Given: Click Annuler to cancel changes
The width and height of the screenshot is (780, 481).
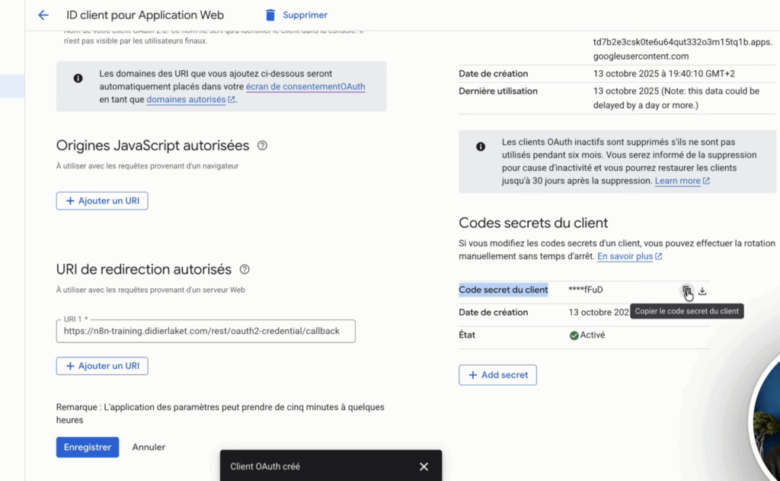Looking at the screenshot, I should 148,447.
